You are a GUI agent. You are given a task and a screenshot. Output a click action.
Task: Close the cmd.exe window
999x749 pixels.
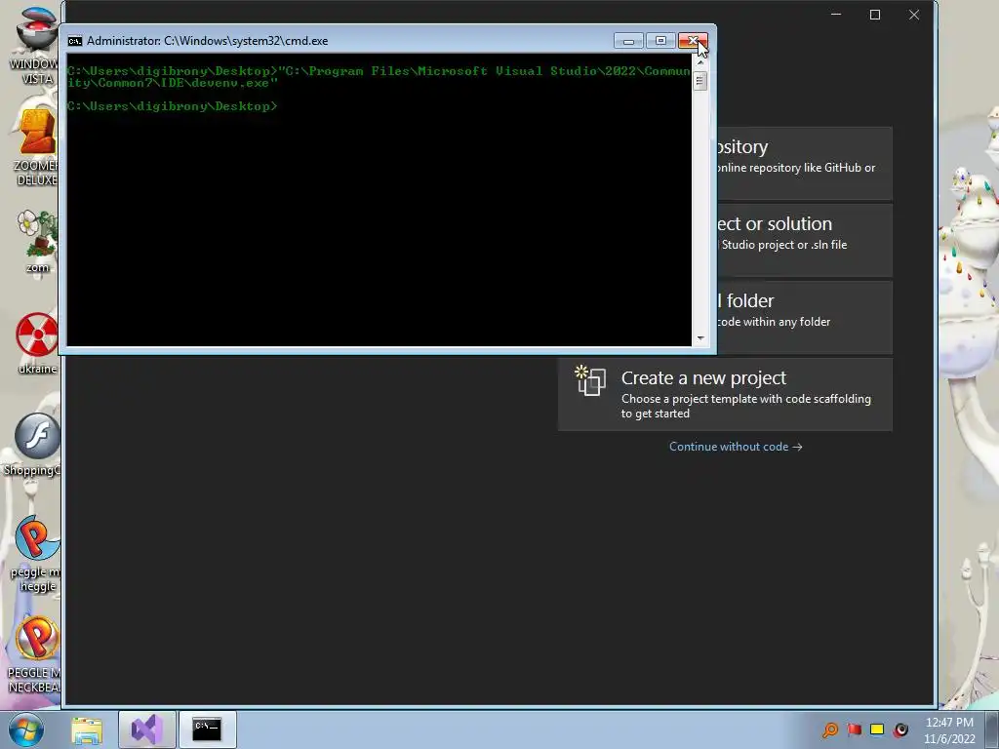pos(693,41)
